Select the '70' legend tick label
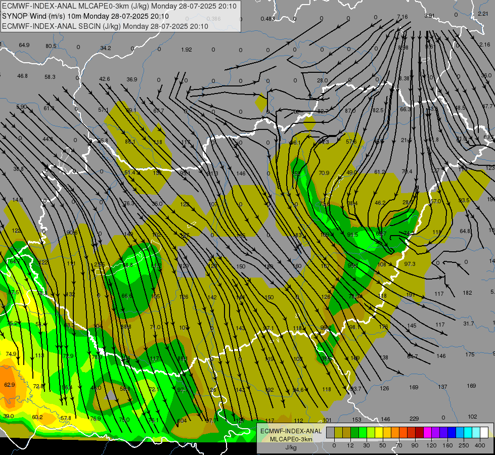Screen dimensions: 495x455 point(399,445)
